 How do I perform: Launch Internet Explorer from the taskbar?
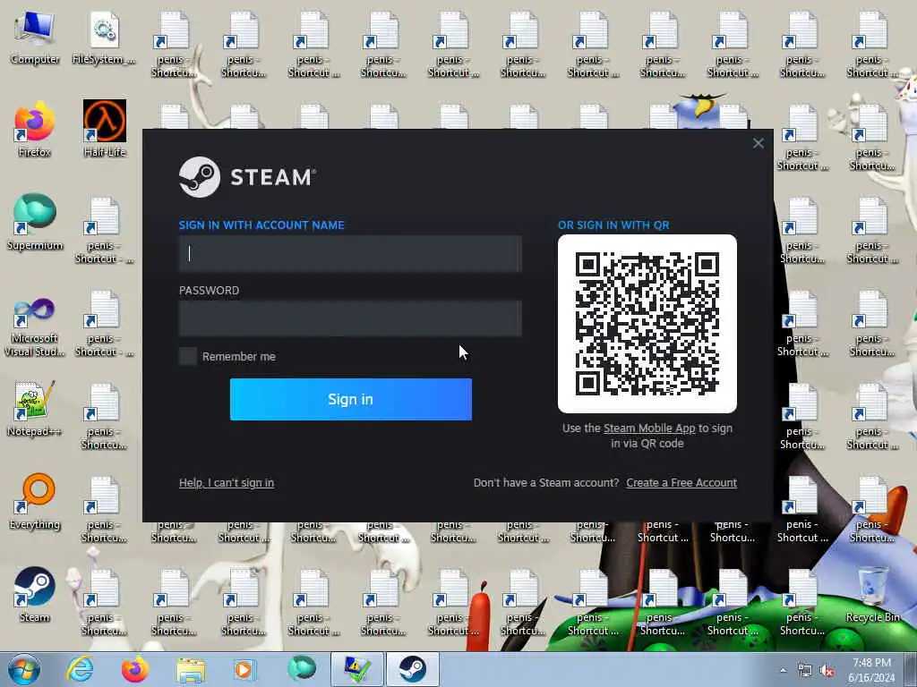(x=80, y=669)
